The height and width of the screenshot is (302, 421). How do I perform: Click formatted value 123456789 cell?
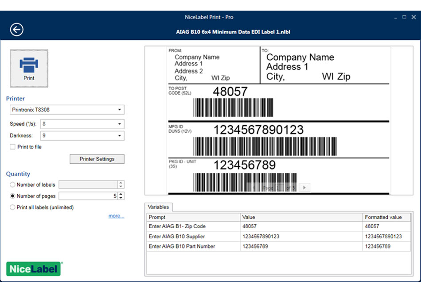386,246
